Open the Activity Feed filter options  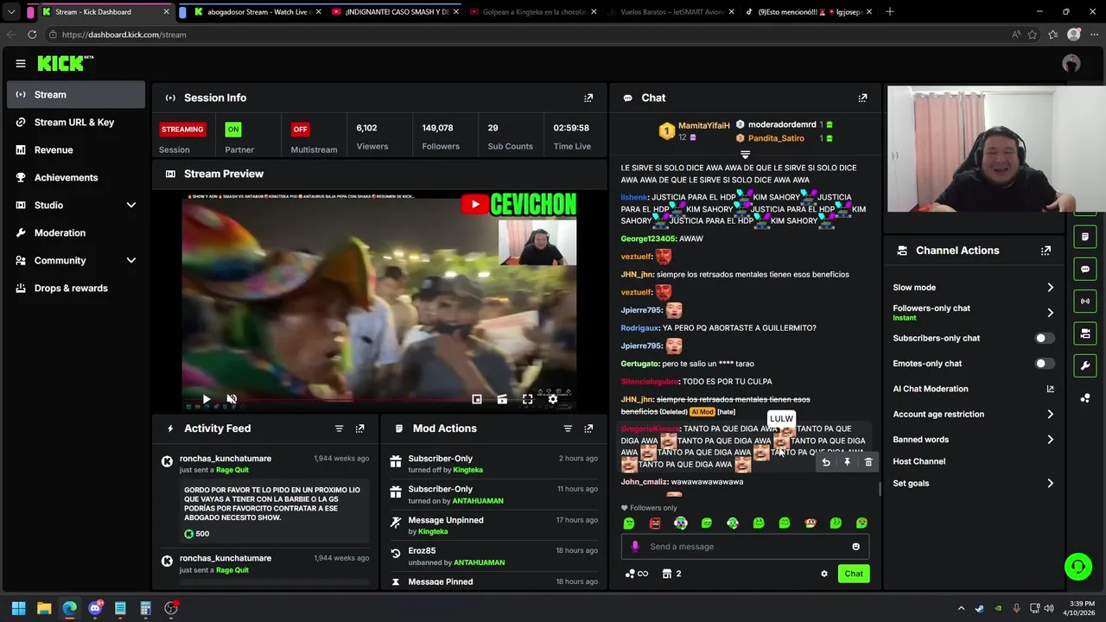click(339, 428)
